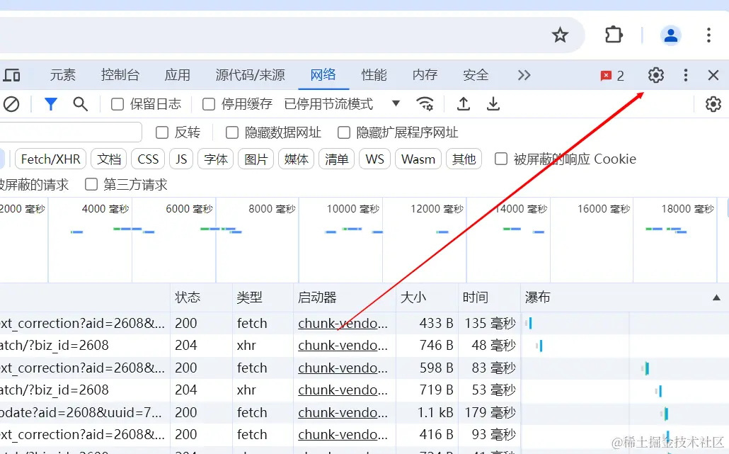729x454 pixels.
Task: Open network search with the magnifier icon
Action: point(81,103)
